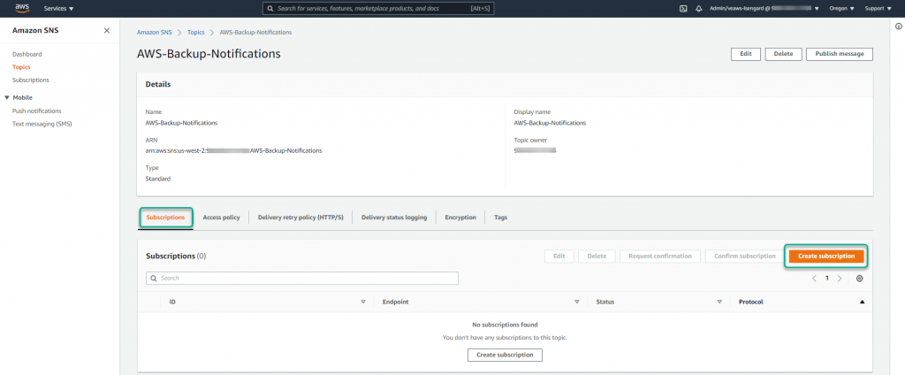Viewport: 905px width, 375px height.
Task: Sort by Status column arrow
Action: 719,302
